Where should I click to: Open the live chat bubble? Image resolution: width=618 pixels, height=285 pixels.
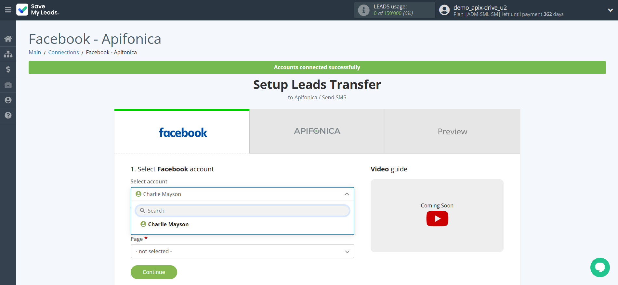[600, 267]
